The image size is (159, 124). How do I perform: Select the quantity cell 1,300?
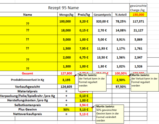66,66
